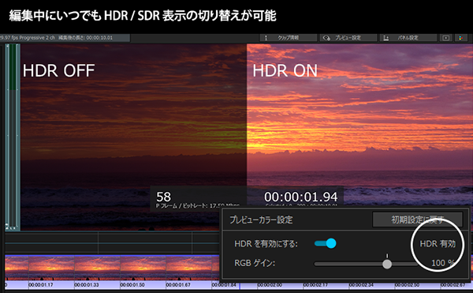Click the audio level meter on left
473x293 pixels.
(x=13, y=137)
